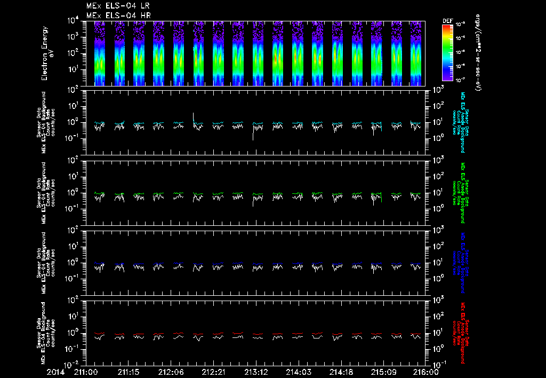This screenshot has height=378, width=546.
Task: Click the '213:12' time axis label
Action: tap(255, 372)
